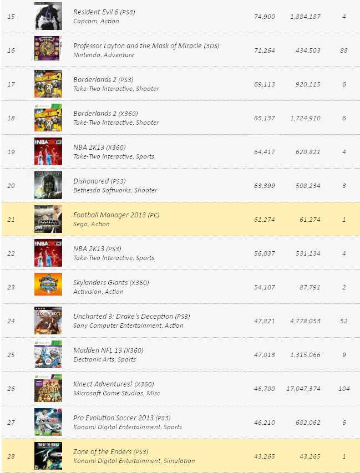Screen dimensions: 360x473
Task: Click the Zone of the Enders cover image
Action: pyautogui.click(x=48, y=456)
